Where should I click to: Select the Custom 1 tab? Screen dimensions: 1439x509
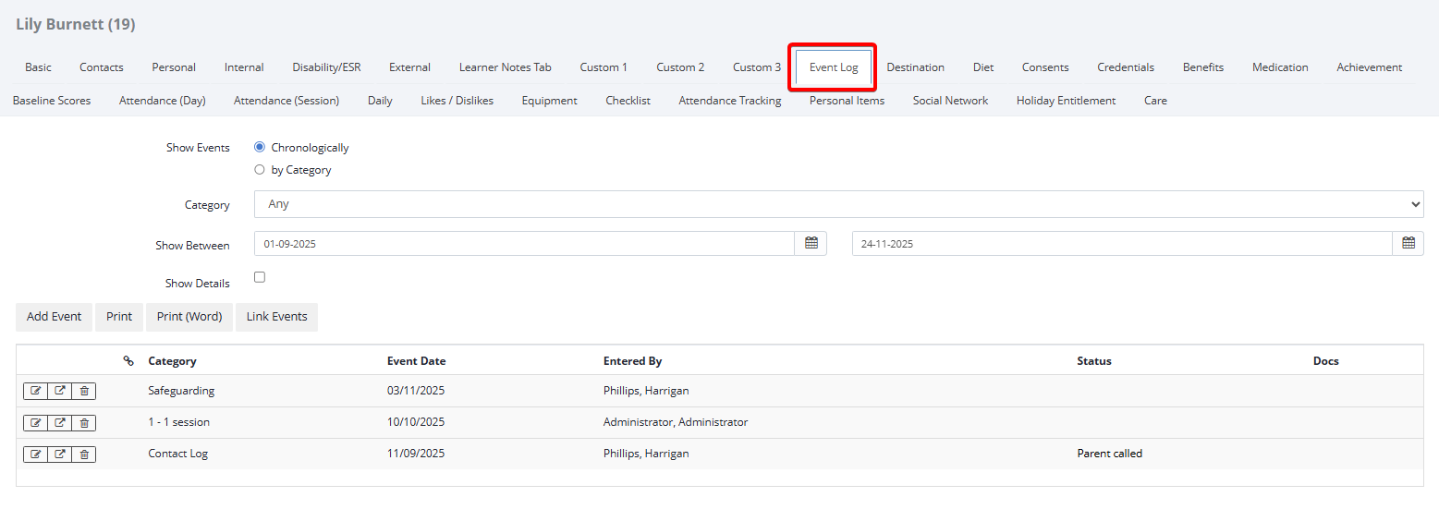604,67
